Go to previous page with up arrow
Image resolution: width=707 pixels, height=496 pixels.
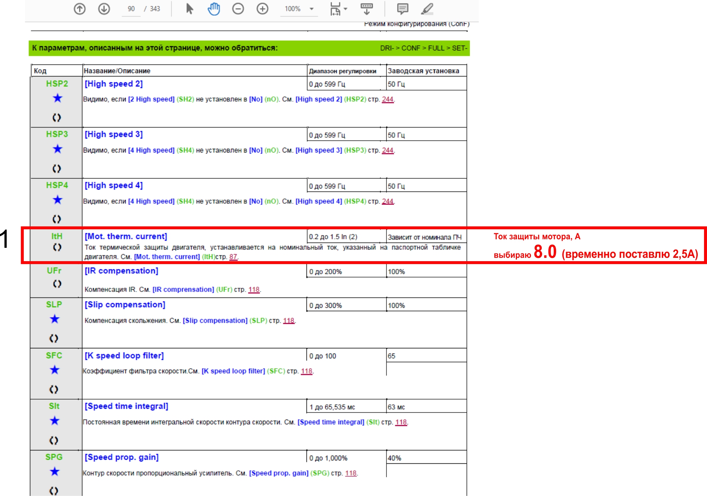(80, 9)
